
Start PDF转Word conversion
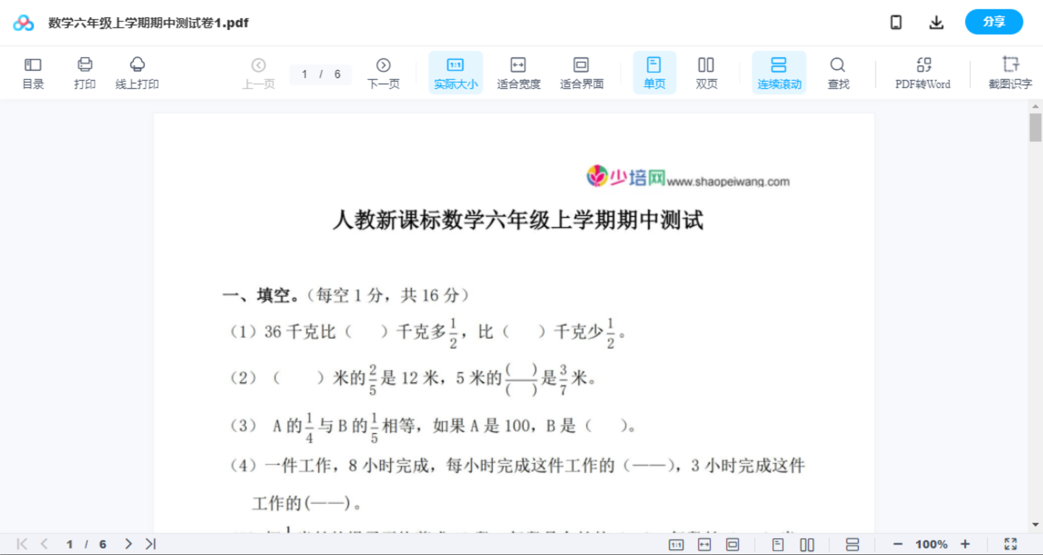922,72
